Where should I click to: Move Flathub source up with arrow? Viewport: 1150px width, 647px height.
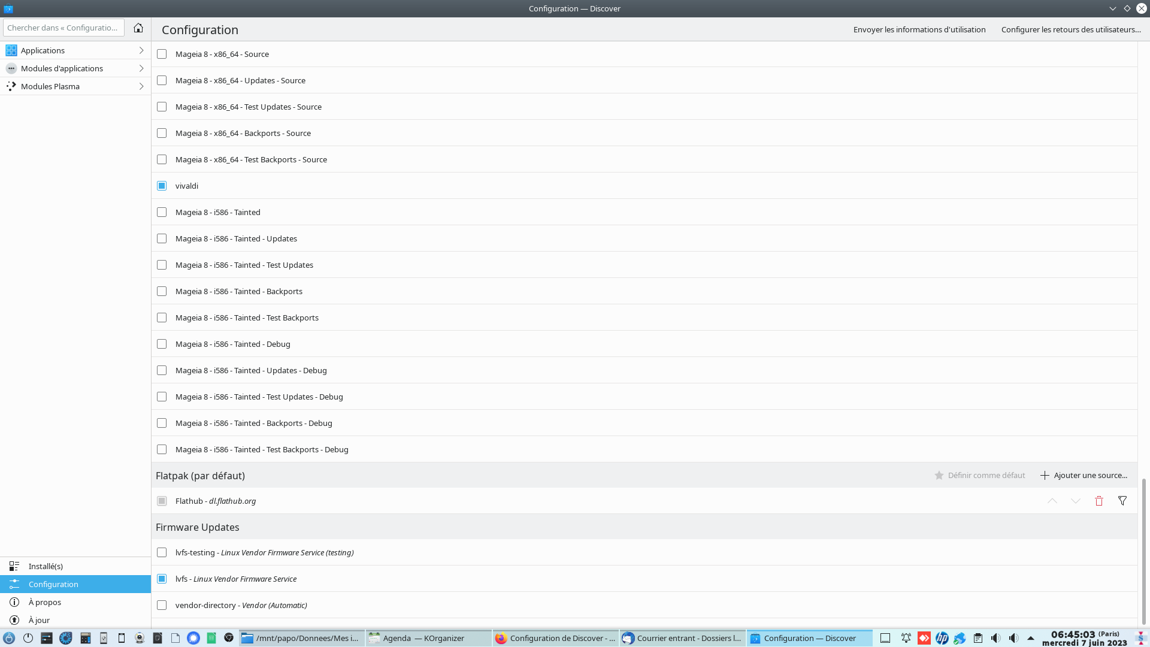1052,501
